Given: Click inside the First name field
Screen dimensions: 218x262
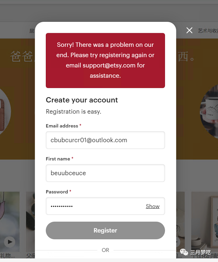Looking at the screenshot, I should (x=105, y=173).
